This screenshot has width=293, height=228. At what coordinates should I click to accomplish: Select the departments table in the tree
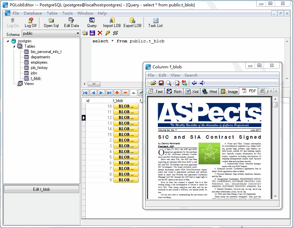tap(40, 57)
